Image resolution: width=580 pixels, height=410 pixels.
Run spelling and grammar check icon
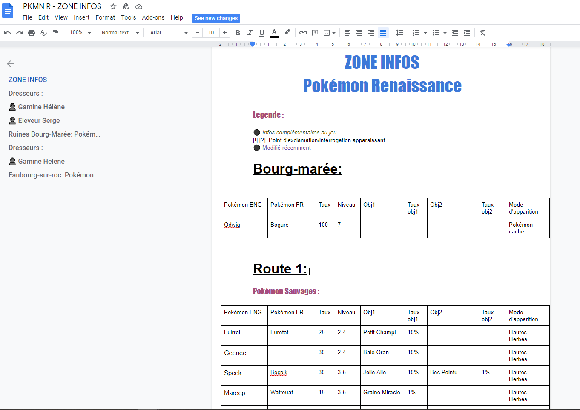point(43,33)
